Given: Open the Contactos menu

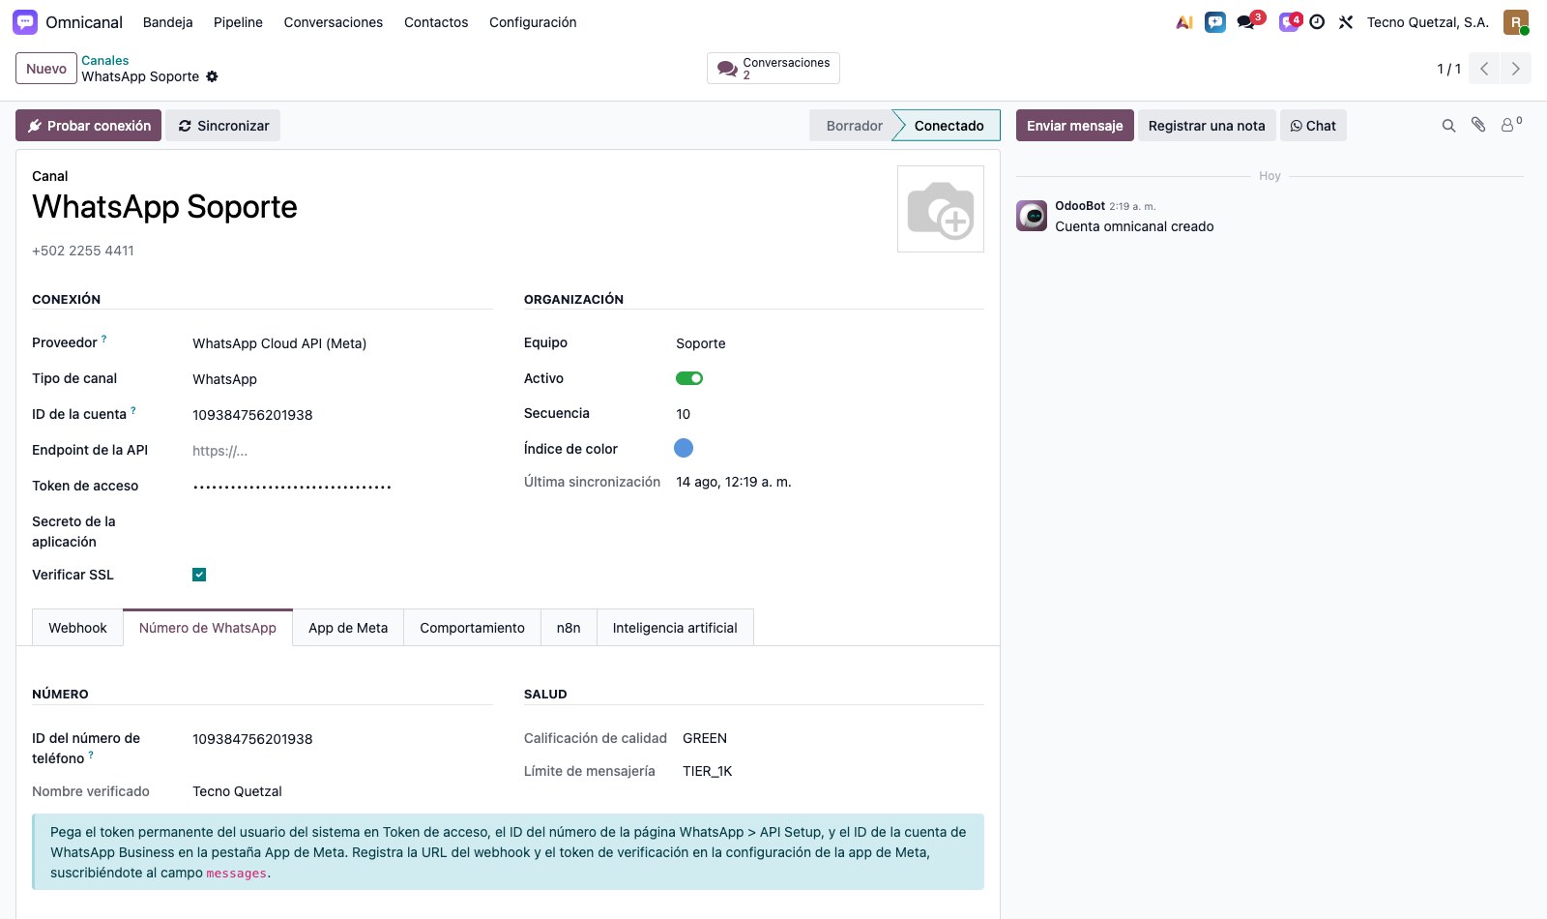Looking at the screenshot, I should pyautogui.click(x=436, y=22).
